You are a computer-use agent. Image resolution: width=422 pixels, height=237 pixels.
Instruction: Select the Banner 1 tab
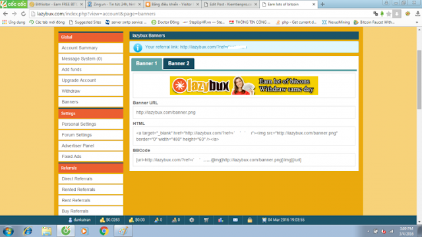point(146,64)
